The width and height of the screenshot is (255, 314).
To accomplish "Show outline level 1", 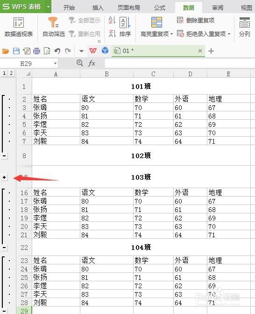I will 4,73.
